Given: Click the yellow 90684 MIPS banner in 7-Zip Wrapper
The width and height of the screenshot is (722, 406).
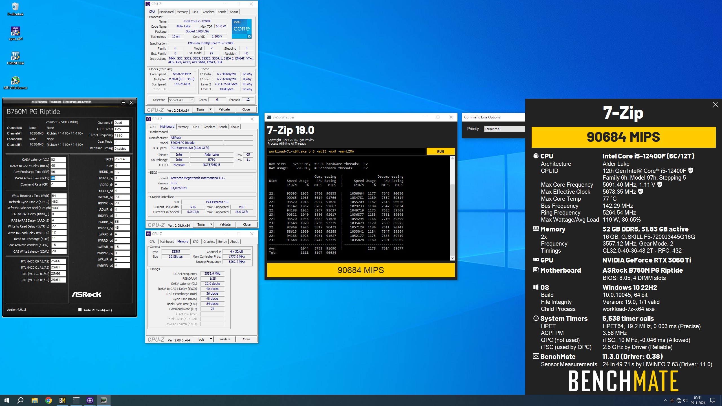Looking at the screenshot, I should pos(361,270).
